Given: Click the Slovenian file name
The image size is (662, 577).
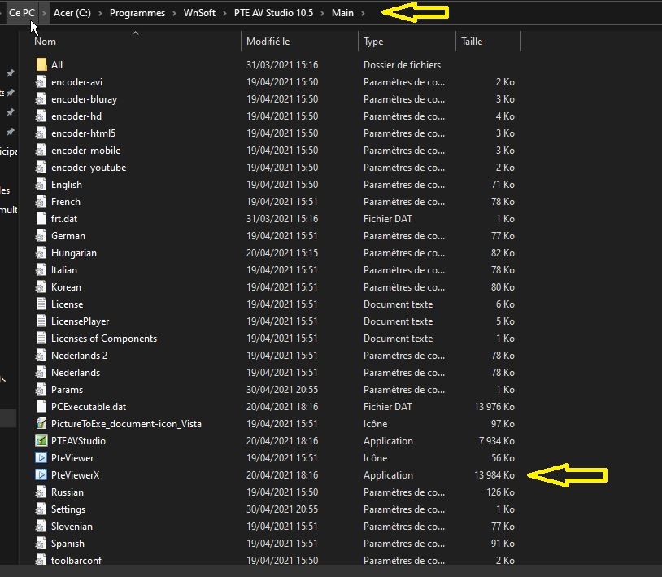Looking at the screenshot, I should [x=72, y=527].
